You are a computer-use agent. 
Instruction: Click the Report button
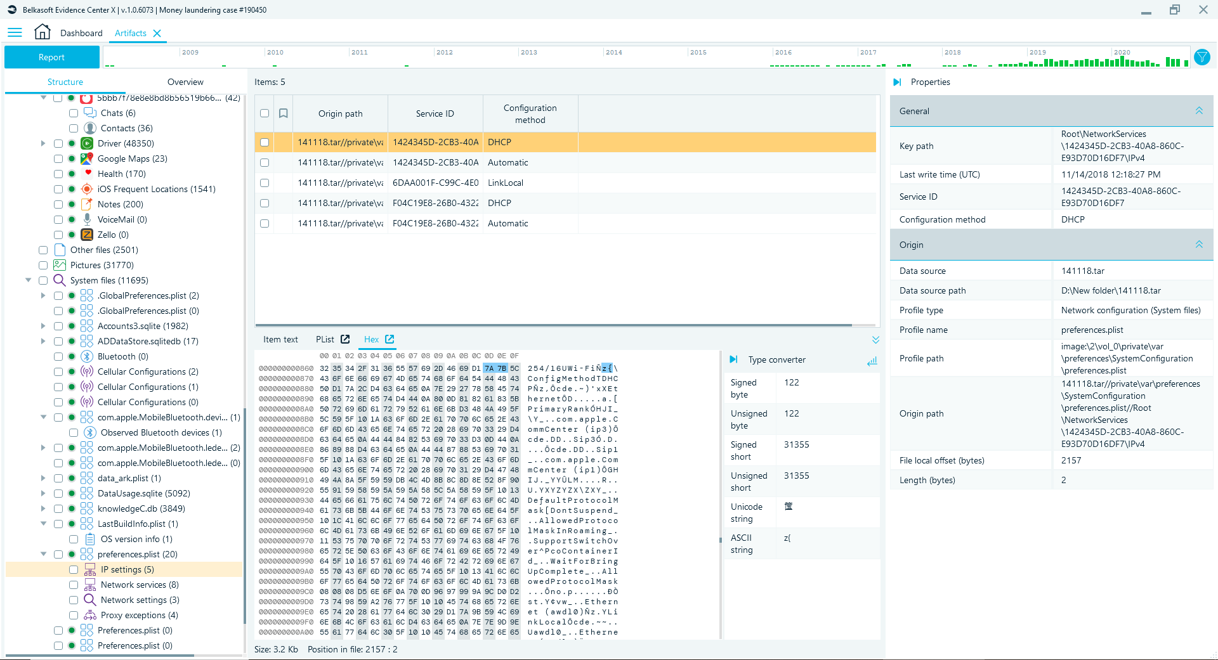52,57
